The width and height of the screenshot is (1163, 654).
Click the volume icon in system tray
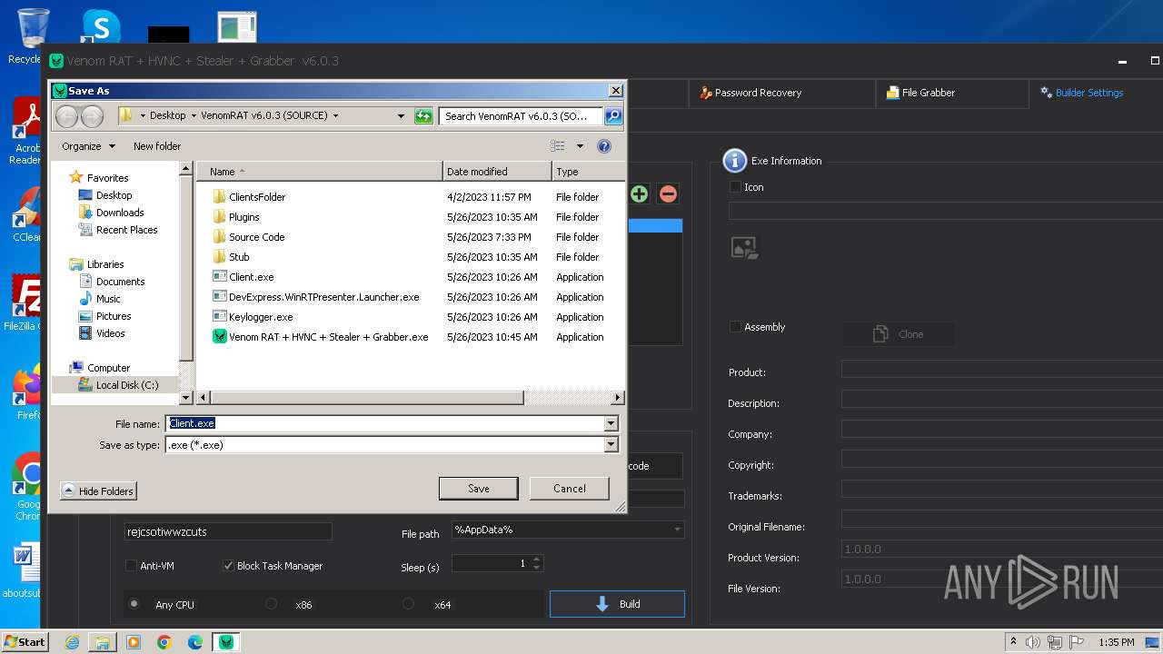pyautogui.click(x=1033, y=642)
